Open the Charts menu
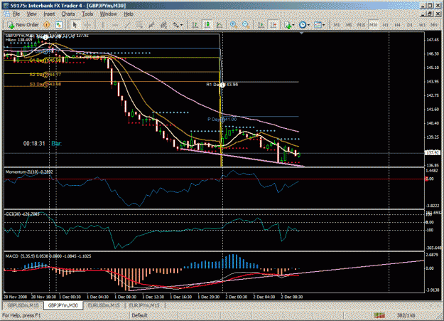The image size is (444, 321). point(68,14)
